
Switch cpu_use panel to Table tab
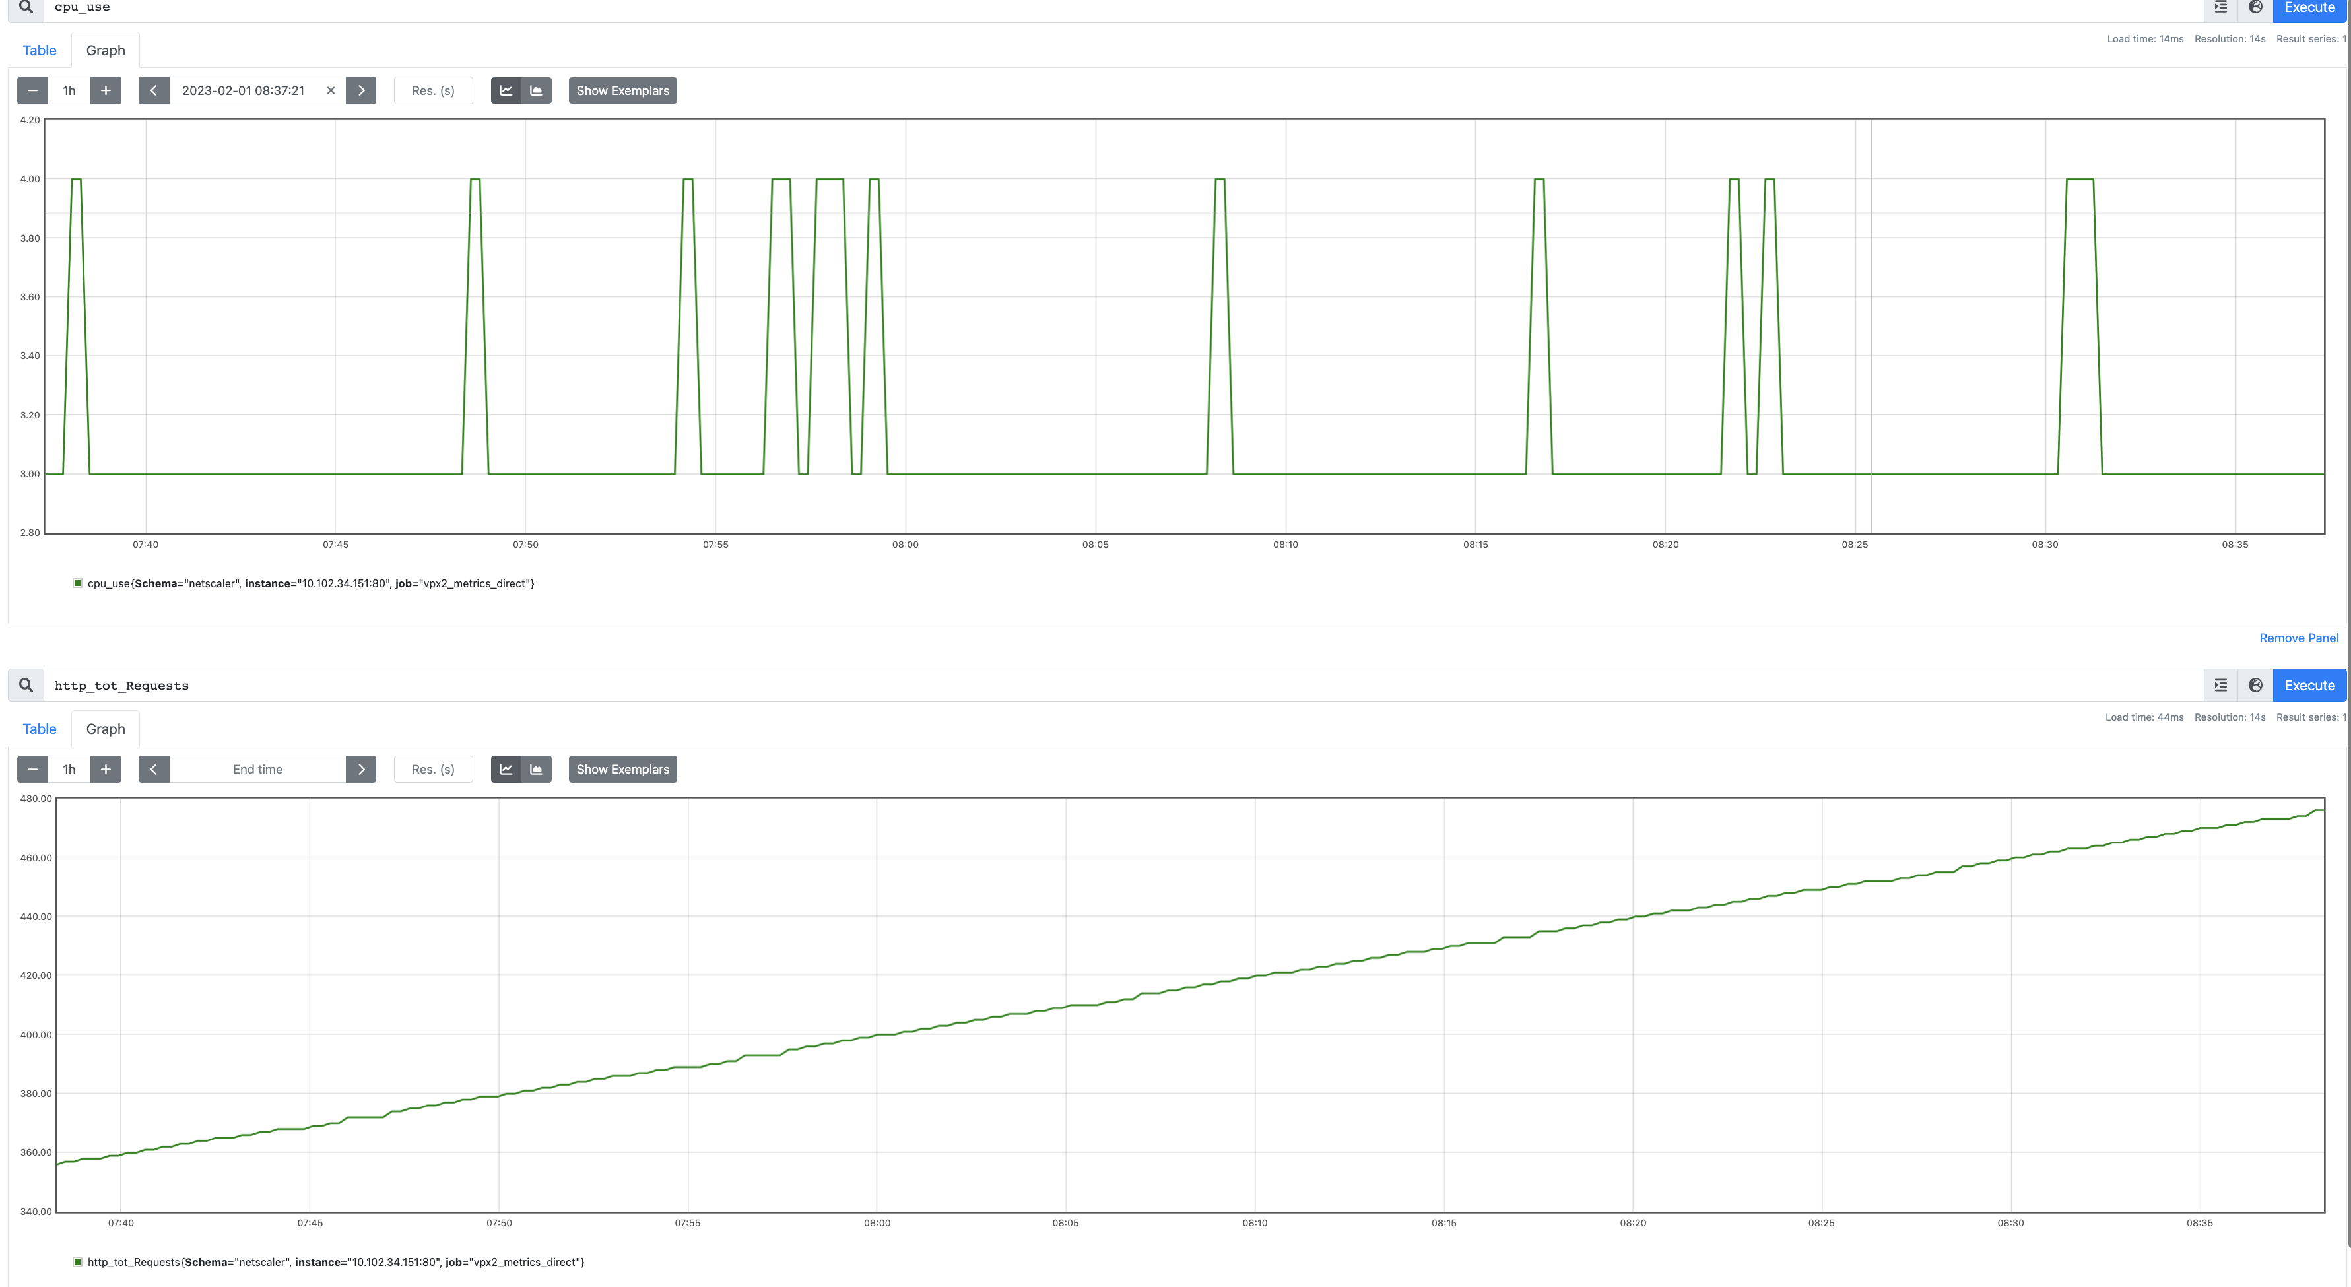pos(39,50)
